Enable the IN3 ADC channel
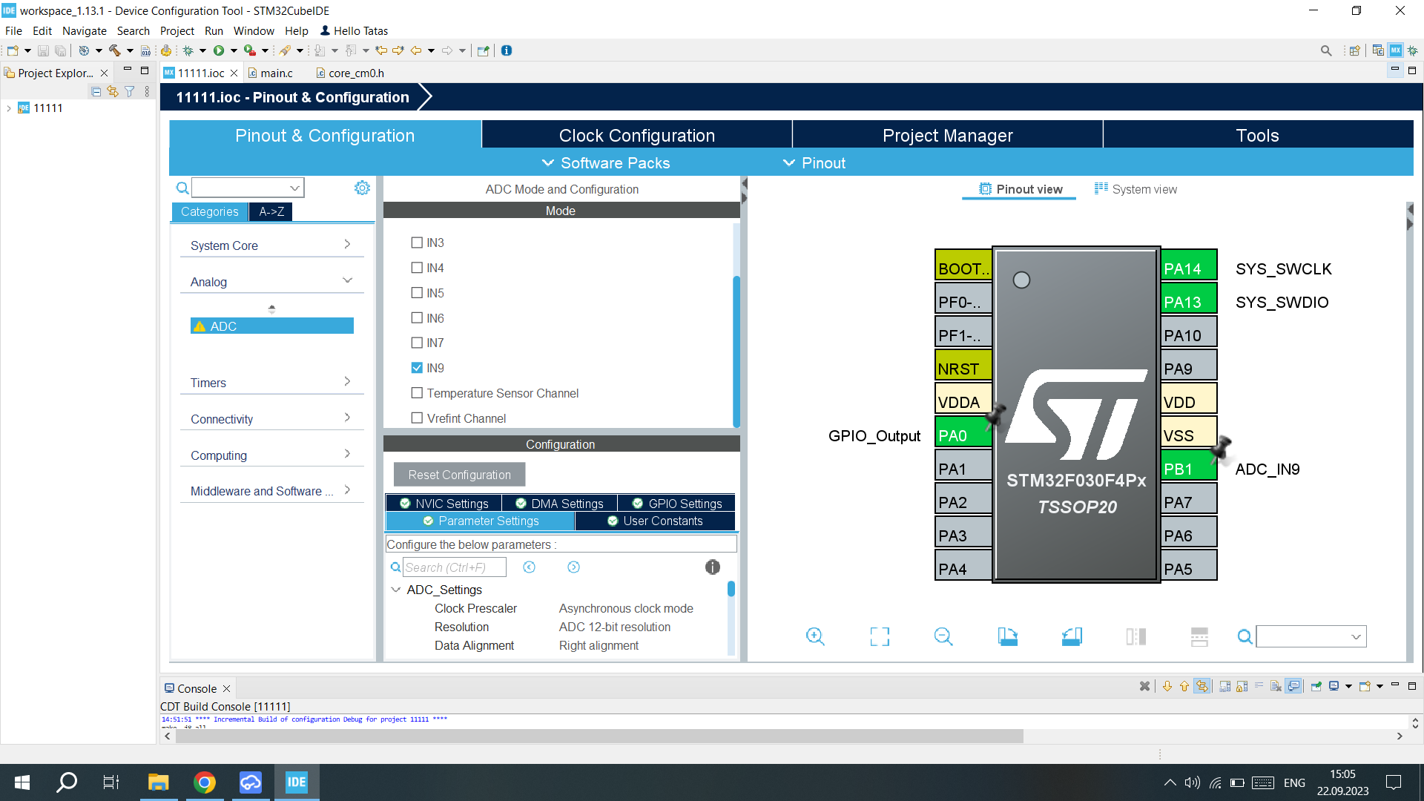The image size is (1424, 801). click(417, 243)
